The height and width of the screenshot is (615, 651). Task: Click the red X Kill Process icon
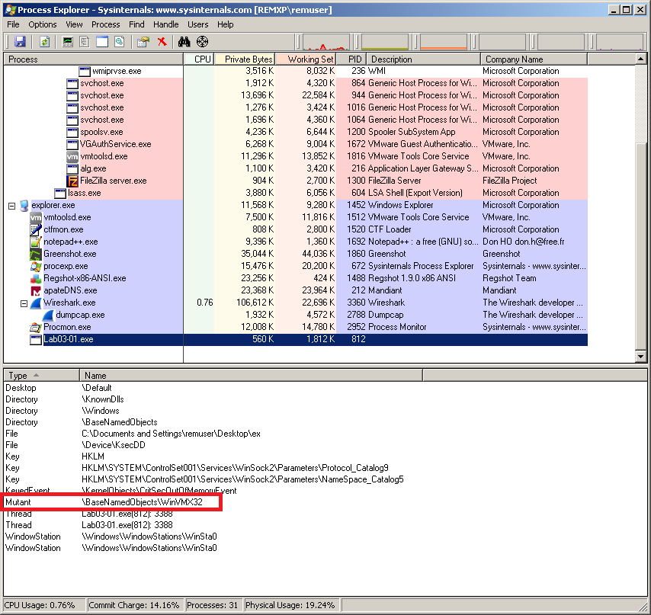click(x=162, y=41)
